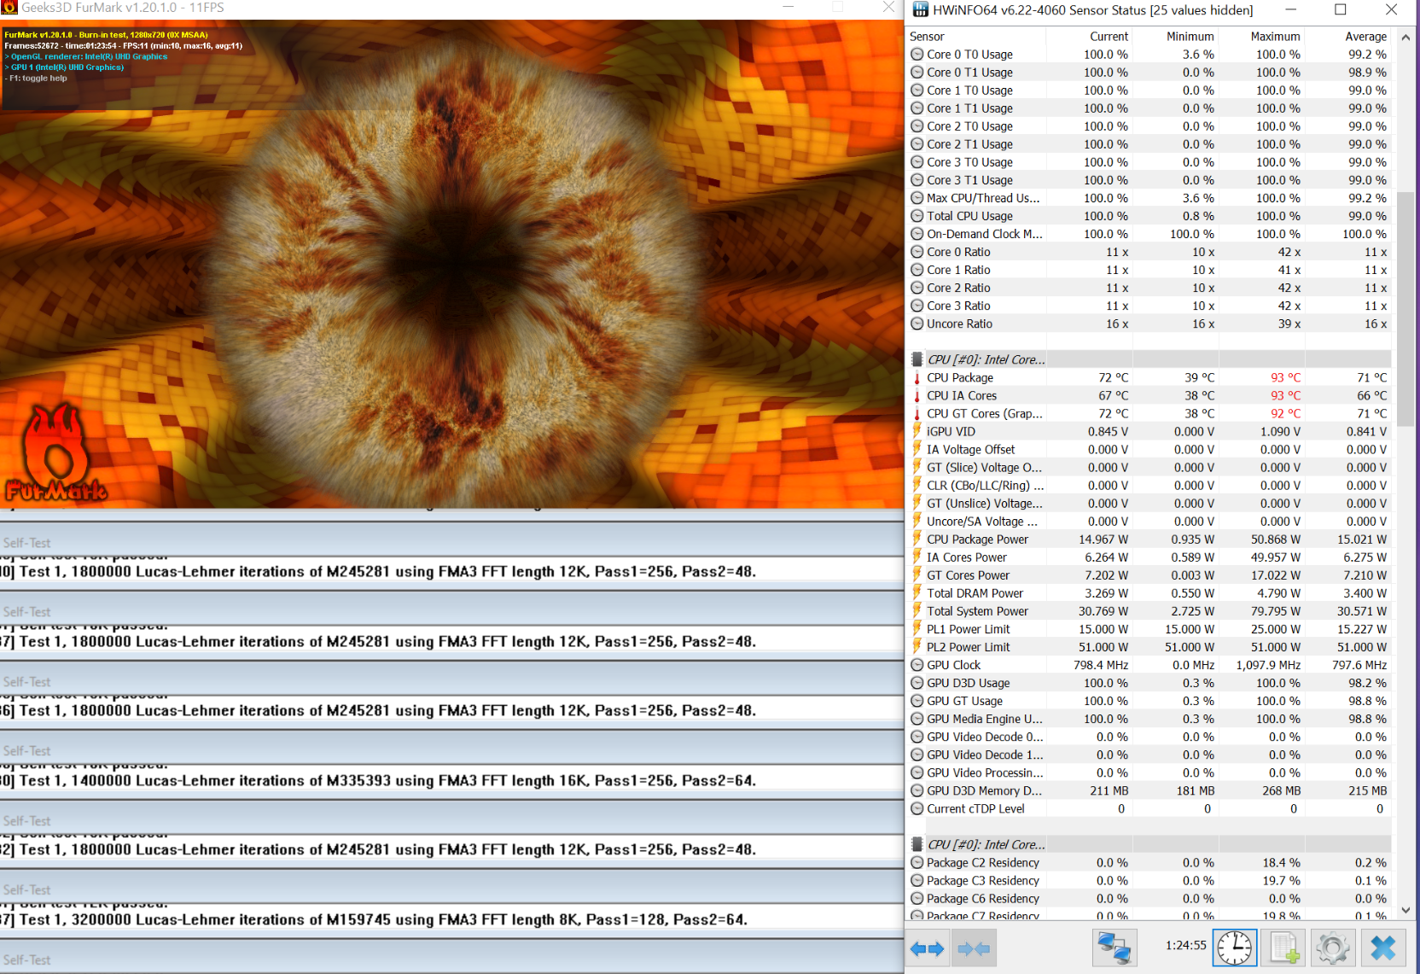Screen dimensions: 1420x974
Task: Select the Core 0 T1 Usage row
Action: [1149, 72]
